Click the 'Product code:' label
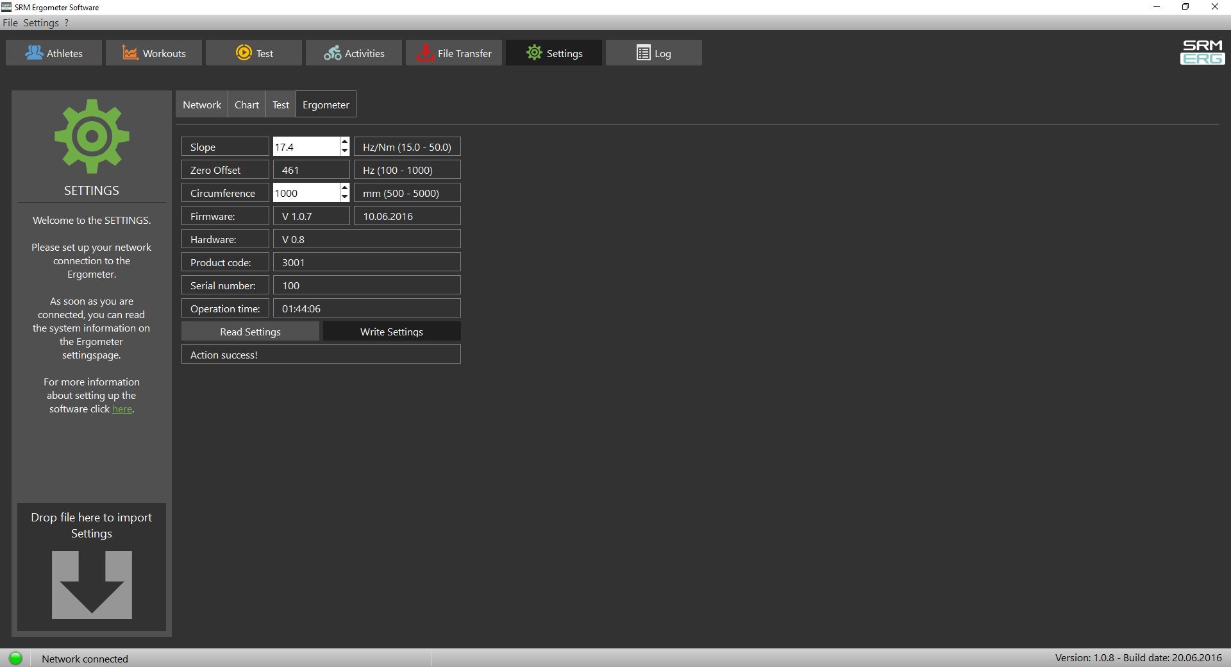This screenshot has height=667, width=1231. (x=225, y=262)
